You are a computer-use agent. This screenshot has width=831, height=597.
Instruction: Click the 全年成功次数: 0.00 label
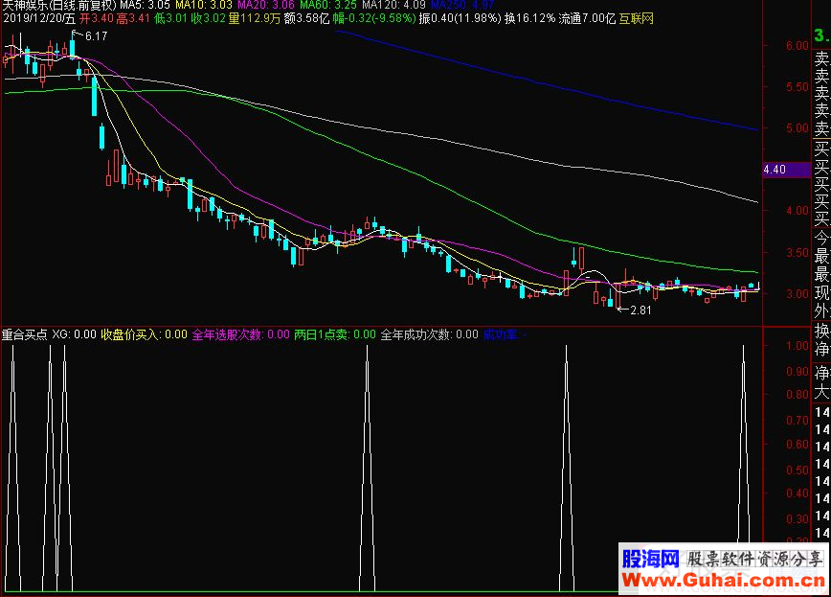point(429,334)
